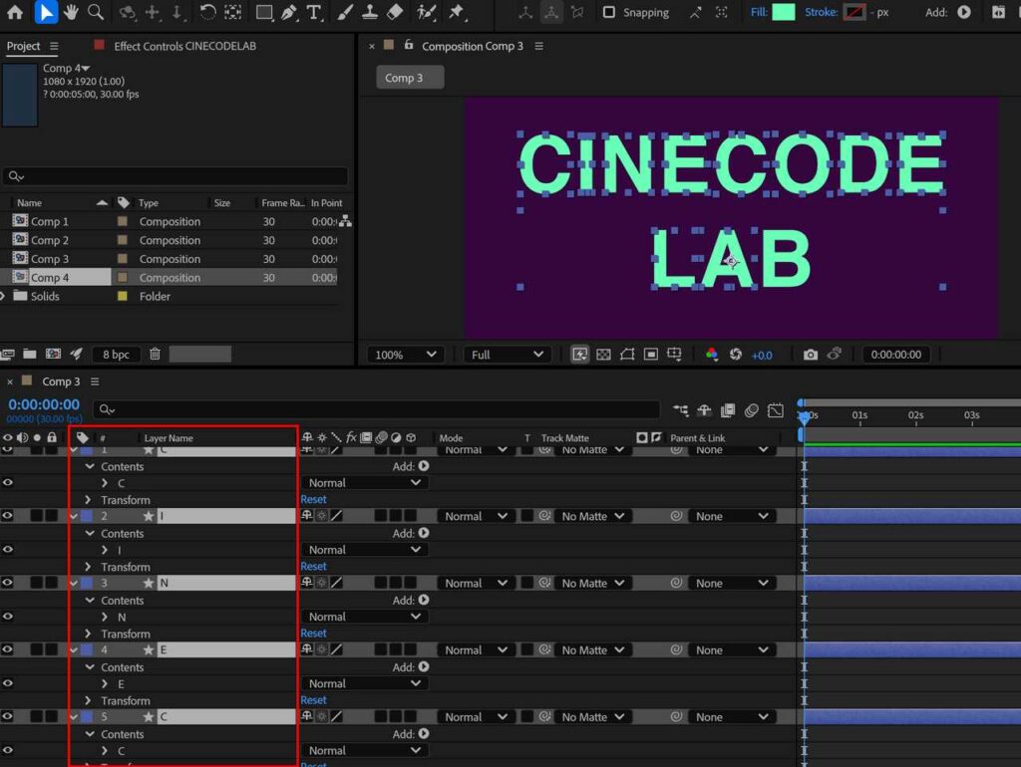Hide layer 4 named E

(7, 649)
